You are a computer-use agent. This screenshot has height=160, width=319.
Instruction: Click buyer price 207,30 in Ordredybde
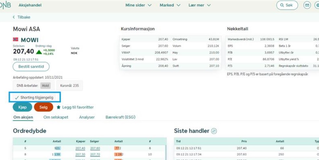(x=80, y=154)
